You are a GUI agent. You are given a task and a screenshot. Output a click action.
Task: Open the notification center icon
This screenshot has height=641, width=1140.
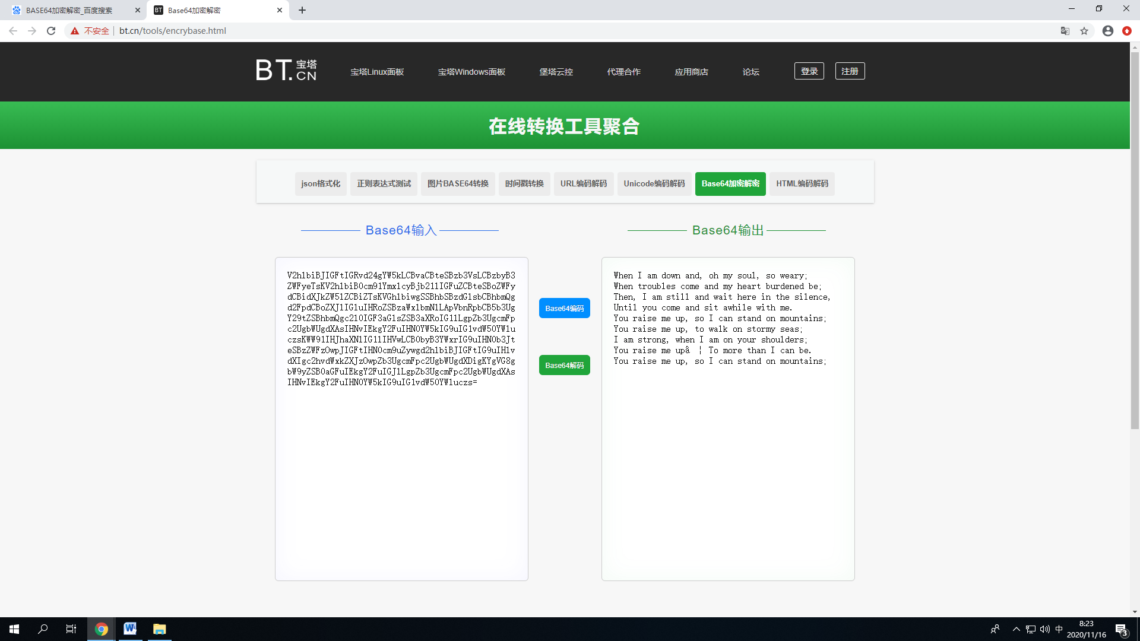pyautogui.click(x=1121, y=629)
